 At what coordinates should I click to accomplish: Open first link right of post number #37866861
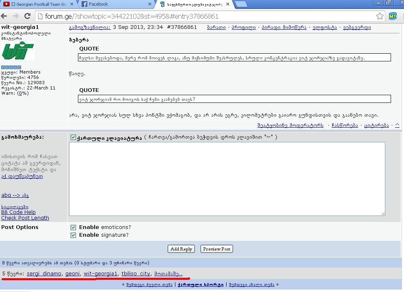click(x=216, y=27)
